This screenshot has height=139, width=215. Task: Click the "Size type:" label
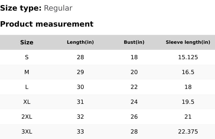(21, 8)
